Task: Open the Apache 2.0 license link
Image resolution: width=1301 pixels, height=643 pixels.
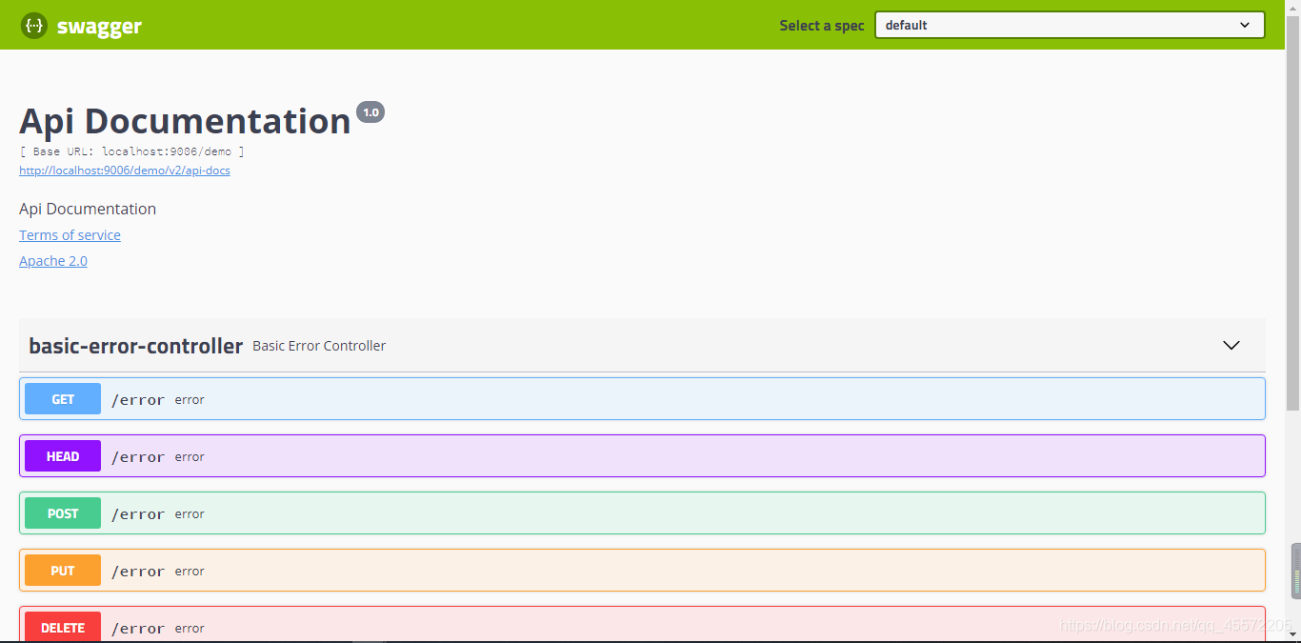Action: (52, 260)
